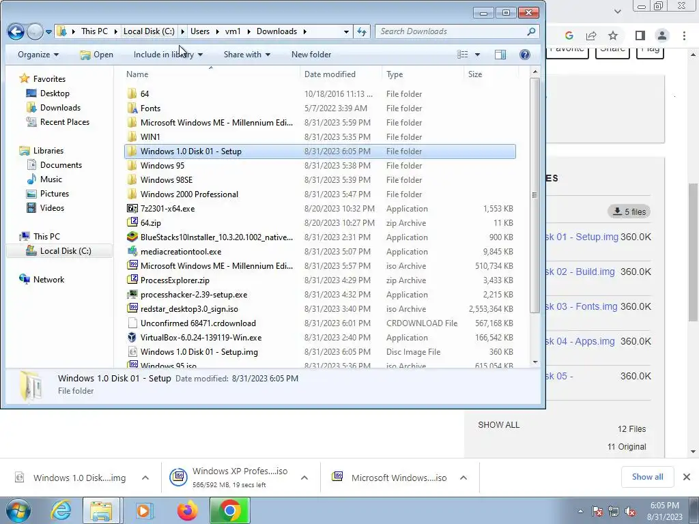Screen dimensions: 699x524
Task: Toggle the preview pane icon
Action: click(500, 55)
